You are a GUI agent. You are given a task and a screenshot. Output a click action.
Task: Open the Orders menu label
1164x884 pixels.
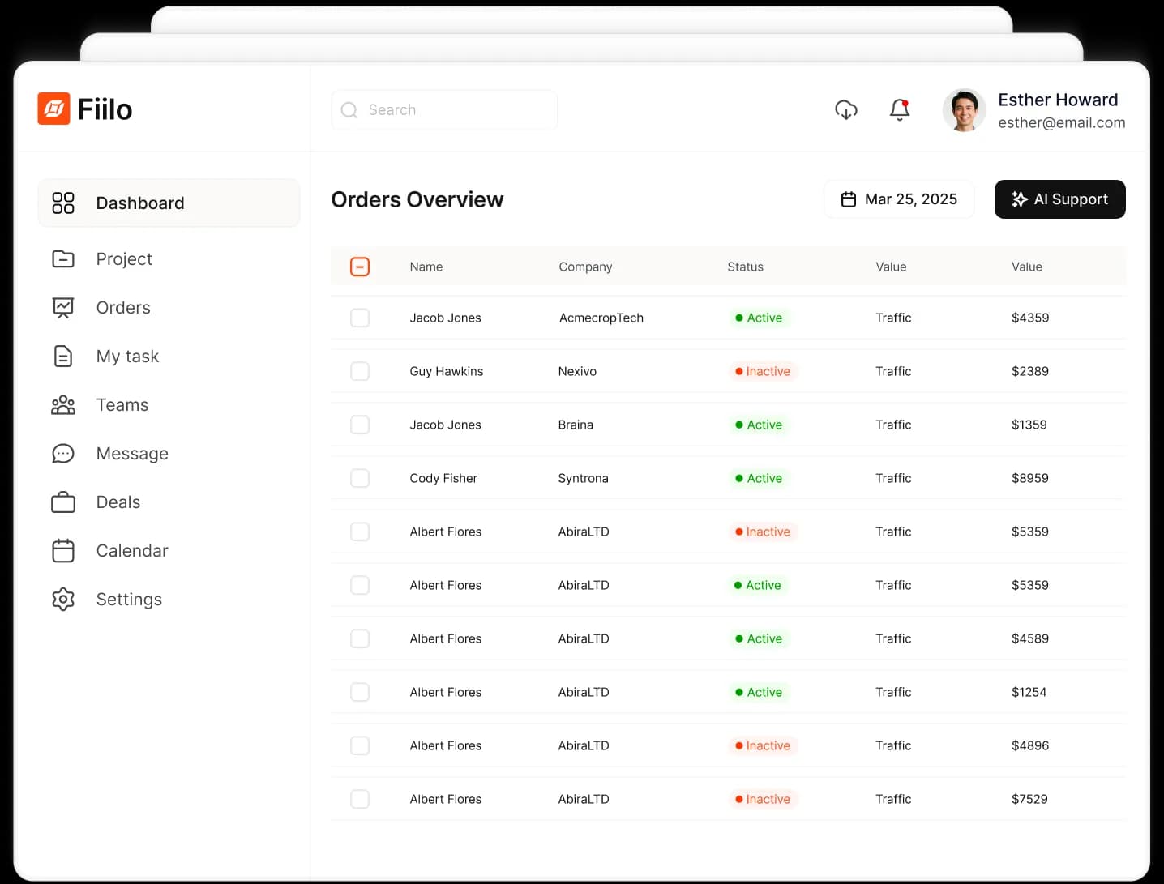(x=123, y=307)
